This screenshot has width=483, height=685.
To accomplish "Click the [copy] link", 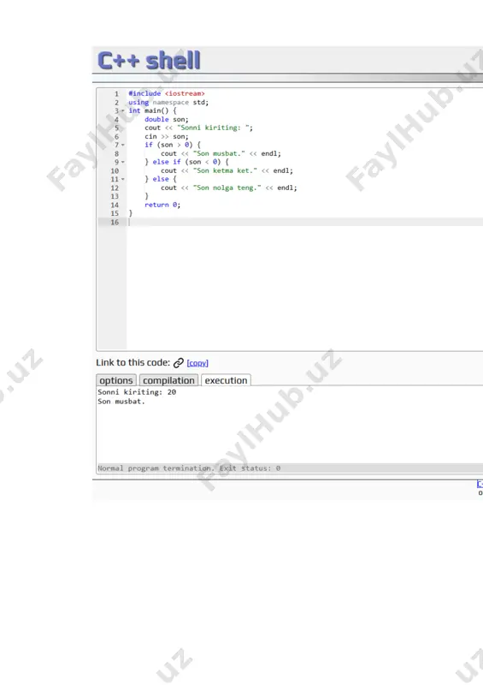I will click(197, 363).
